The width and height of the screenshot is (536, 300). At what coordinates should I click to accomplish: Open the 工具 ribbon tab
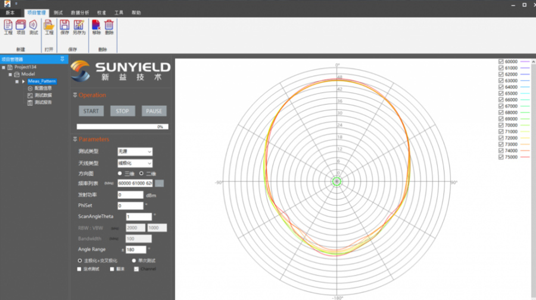pyautogui.click(x=119, y=12)
